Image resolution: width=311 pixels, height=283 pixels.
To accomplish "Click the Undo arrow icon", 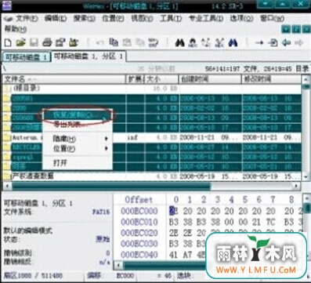I will point(100,42).
